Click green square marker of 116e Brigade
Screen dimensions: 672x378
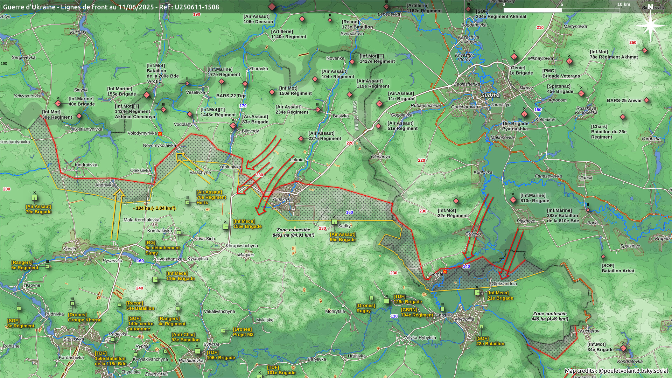[x=155, y=279]
